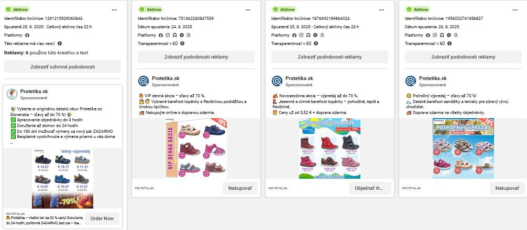527x230 pixels.
Task: Click 'Order Now' button
Action: tap(102, 218)
